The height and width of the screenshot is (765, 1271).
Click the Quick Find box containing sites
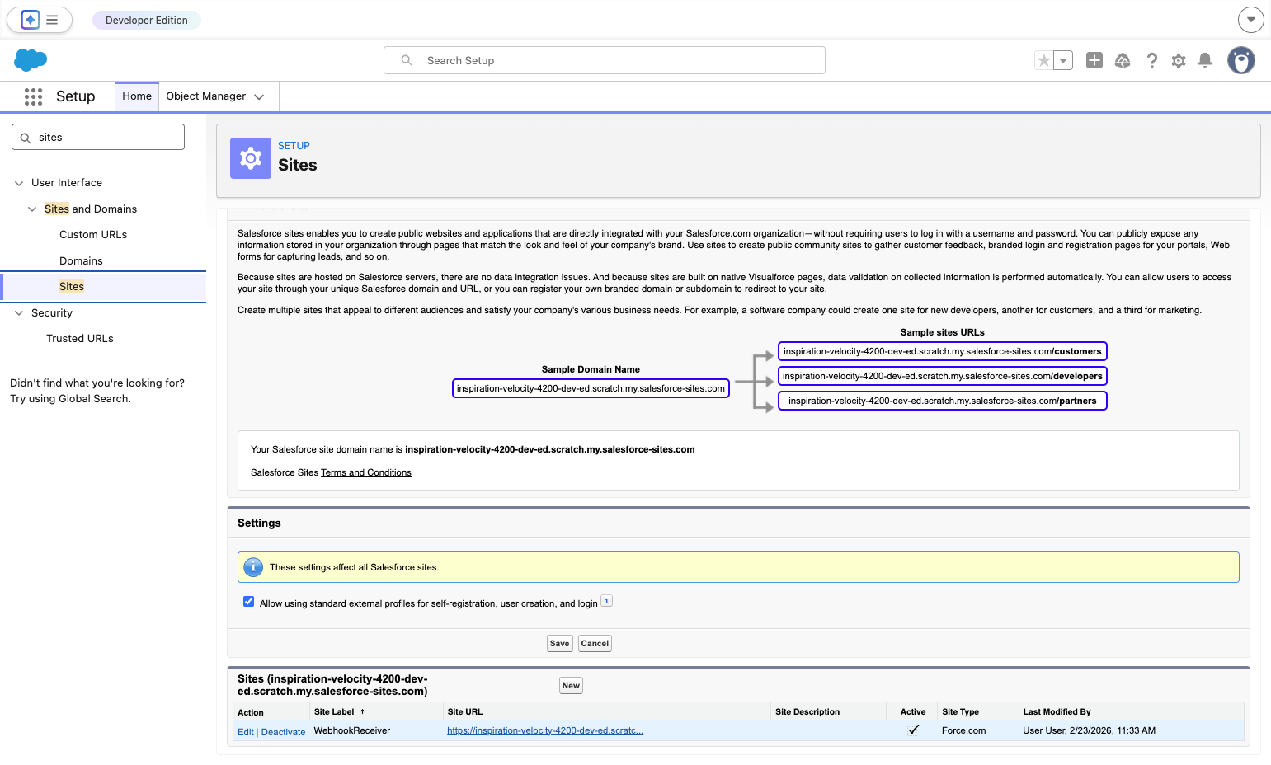tap(98, 137)
